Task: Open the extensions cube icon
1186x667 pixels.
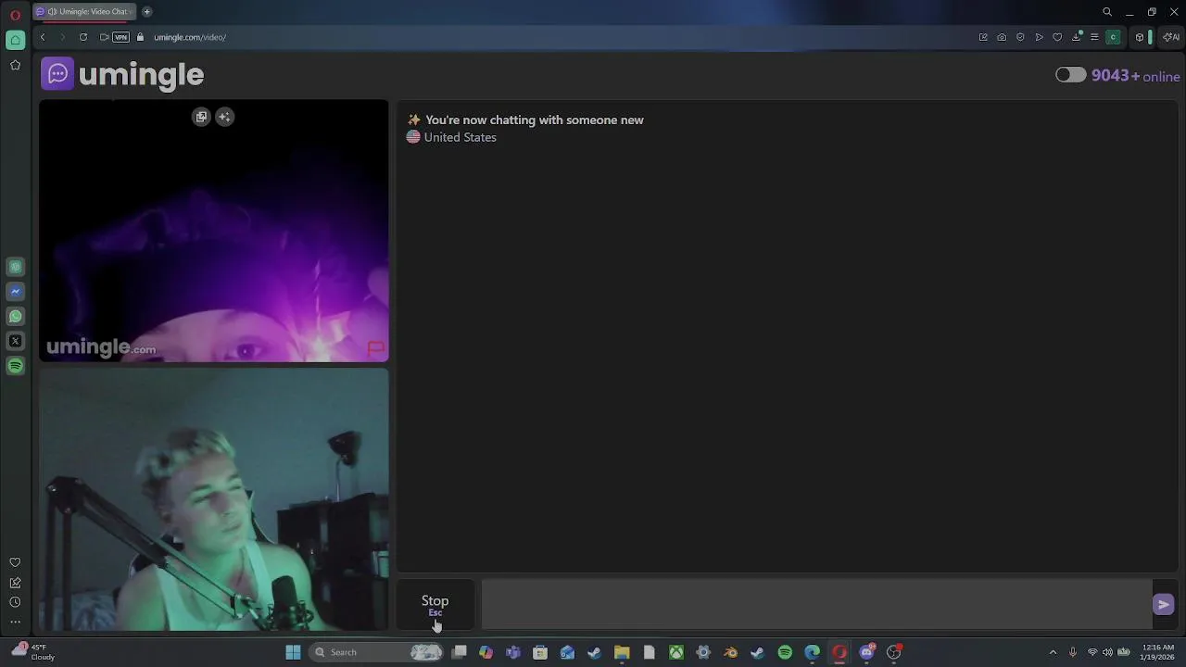Action: click(1140, 37)
